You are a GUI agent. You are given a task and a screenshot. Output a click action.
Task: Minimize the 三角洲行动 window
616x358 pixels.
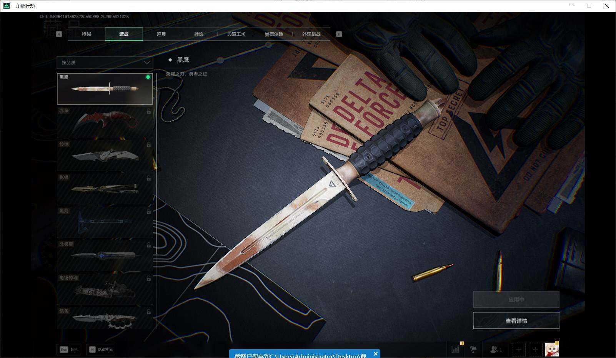(x=572, y=6)
